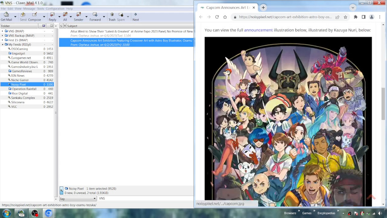Click the Forward toolbar icon
The width and height of the screenshot is (387, 218).
[x=95, y=17]
